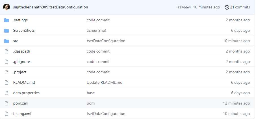Click the folder icon next to .settings
Screen dimensions: 256x120
pos(6,20)
